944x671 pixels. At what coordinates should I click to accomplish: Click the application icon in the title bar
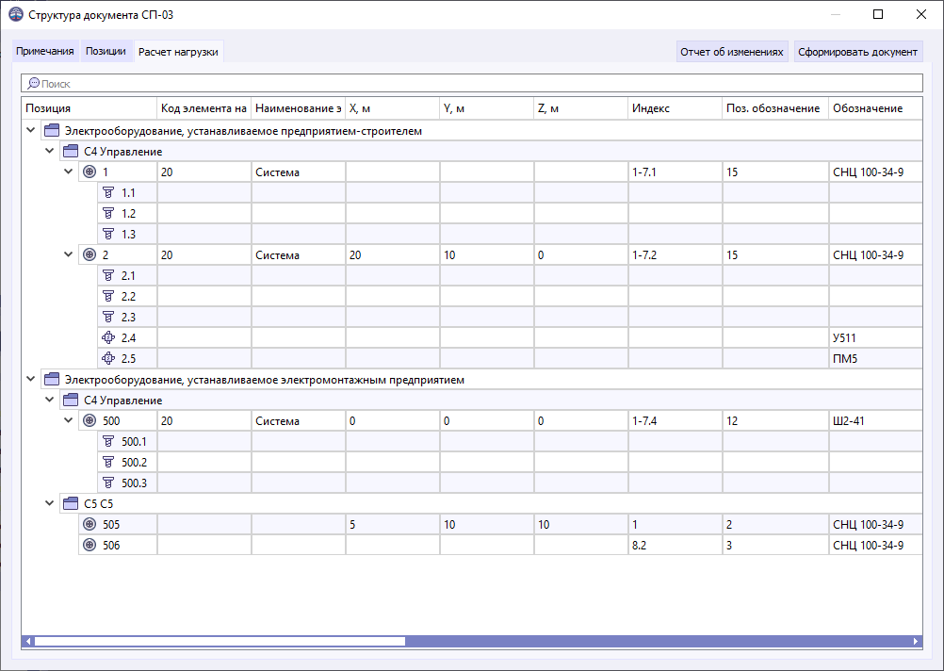[x=16, y=14]
